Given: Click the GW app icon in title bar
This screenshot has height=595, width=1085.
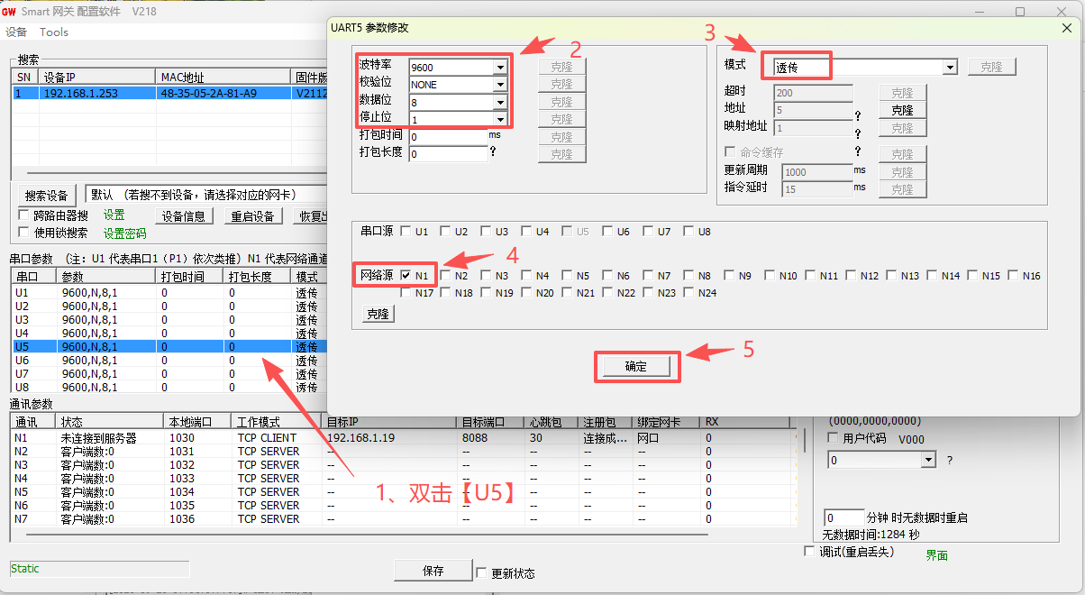Looking at the screenshot, I should (9, 12).
